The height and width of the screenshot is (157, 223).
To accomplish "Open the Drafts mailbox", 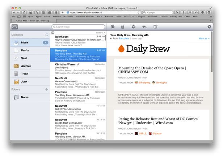I will (x=30, y=50).
